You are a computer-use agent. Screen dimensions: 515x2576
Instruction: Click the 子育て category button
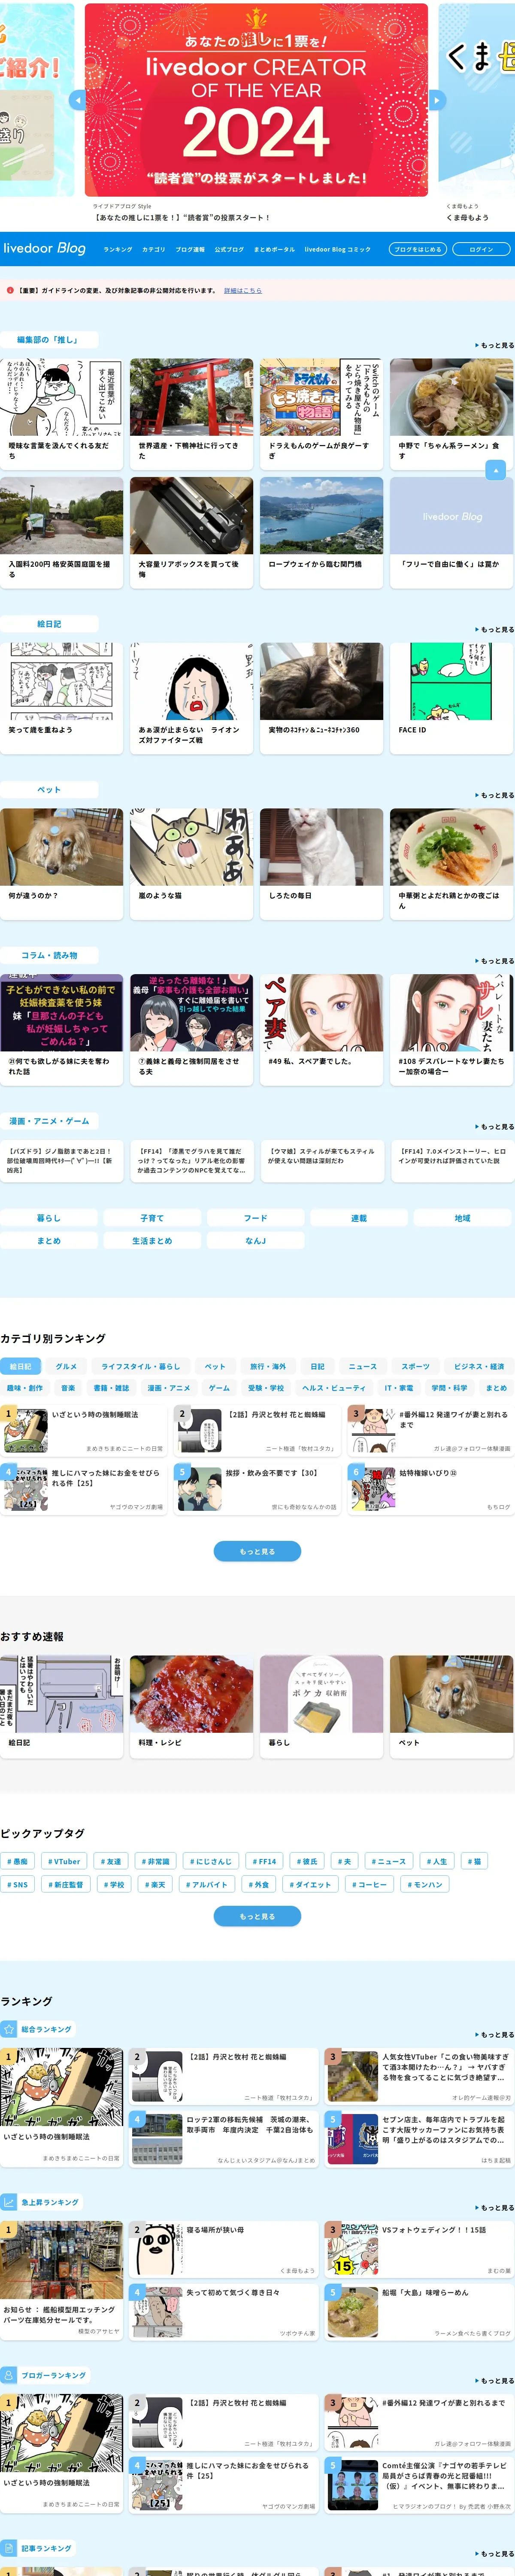click(x=152, y=1218)
